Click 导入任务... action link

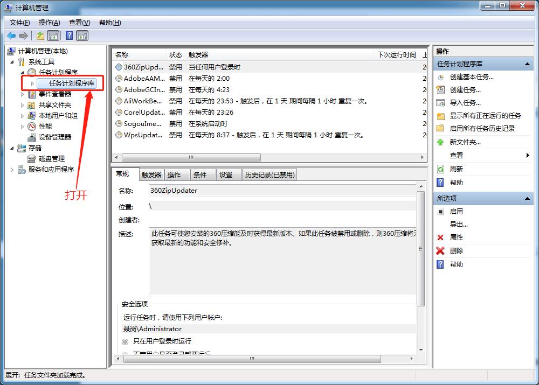pos(465,103)
